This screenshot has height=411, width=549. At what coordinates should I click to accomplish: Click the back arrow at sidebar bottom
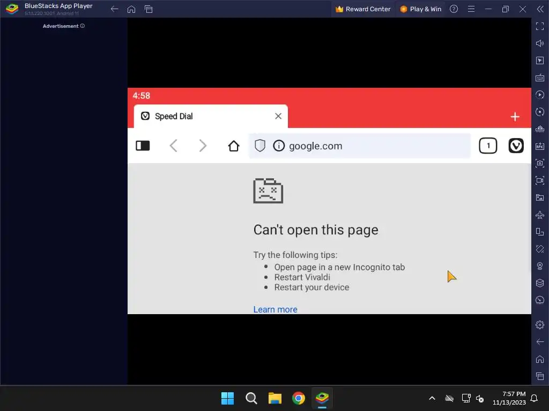click(x=539, y=342)
